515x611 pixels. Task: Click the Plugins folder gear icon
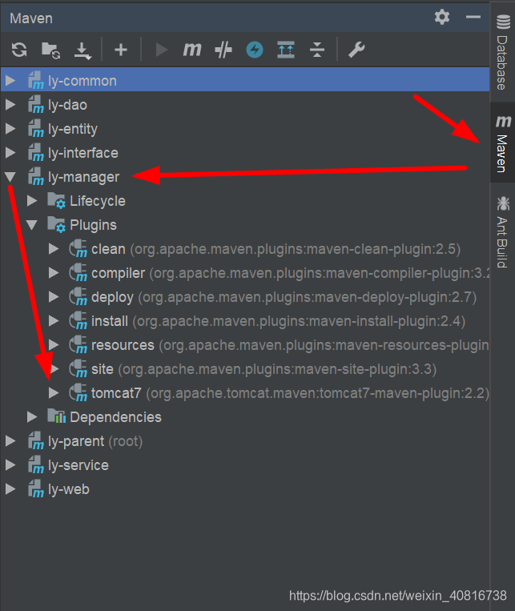(x=57, y=225)
